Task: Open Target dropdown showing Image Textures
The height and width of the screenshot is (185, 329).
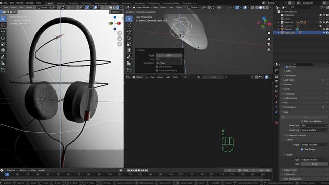Action: pyautogui.click(x=314, y=145)
